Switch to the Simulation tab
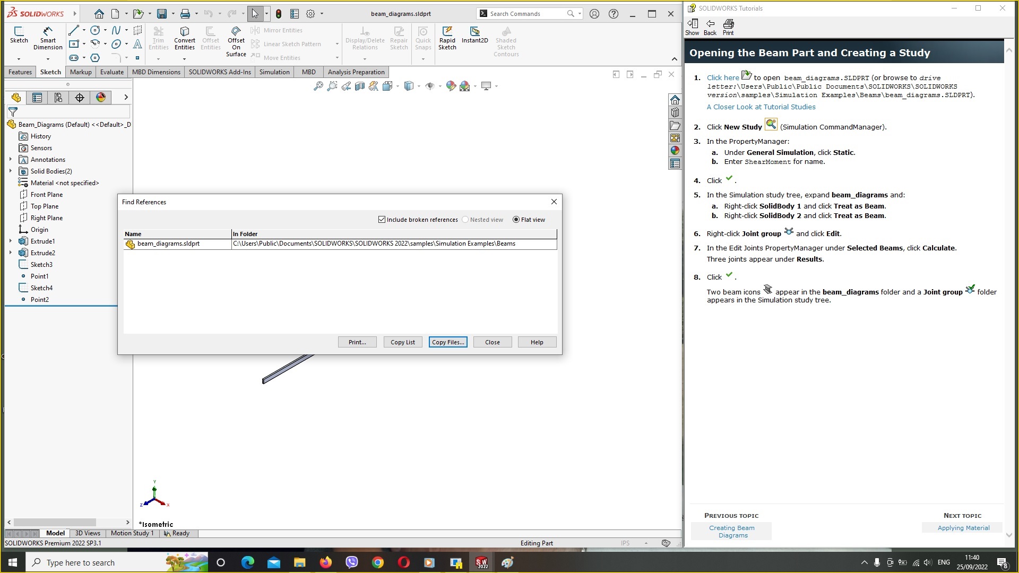The width and height of the screenshot is (1019, 573). [x=274, y=72]
